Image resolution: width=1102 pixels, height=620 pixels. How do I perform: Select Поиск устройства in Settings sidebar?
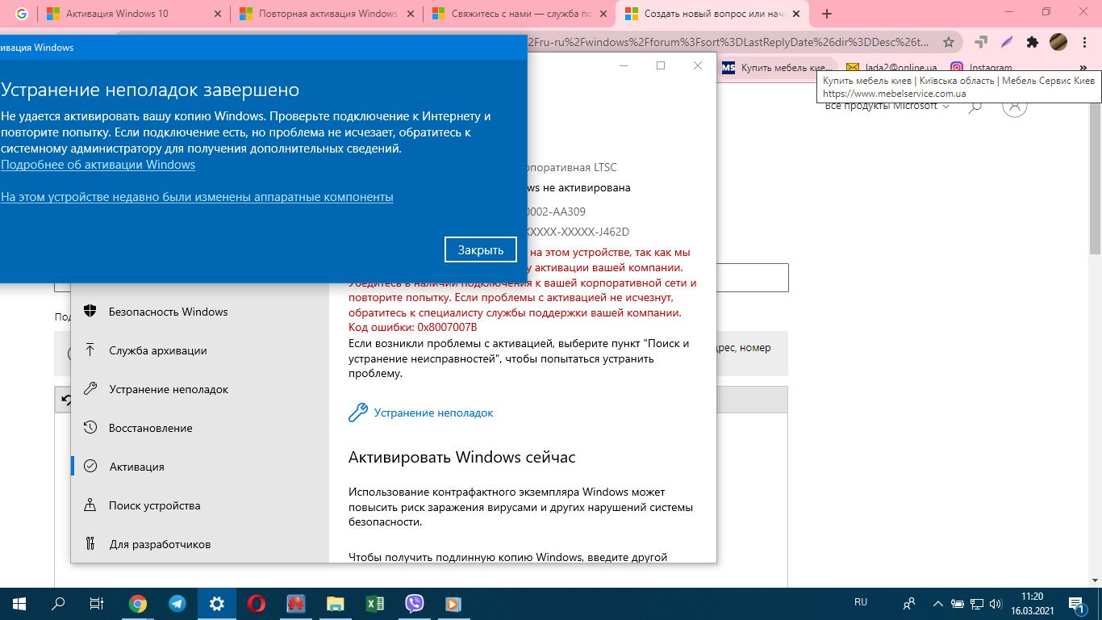coord(199,505)
